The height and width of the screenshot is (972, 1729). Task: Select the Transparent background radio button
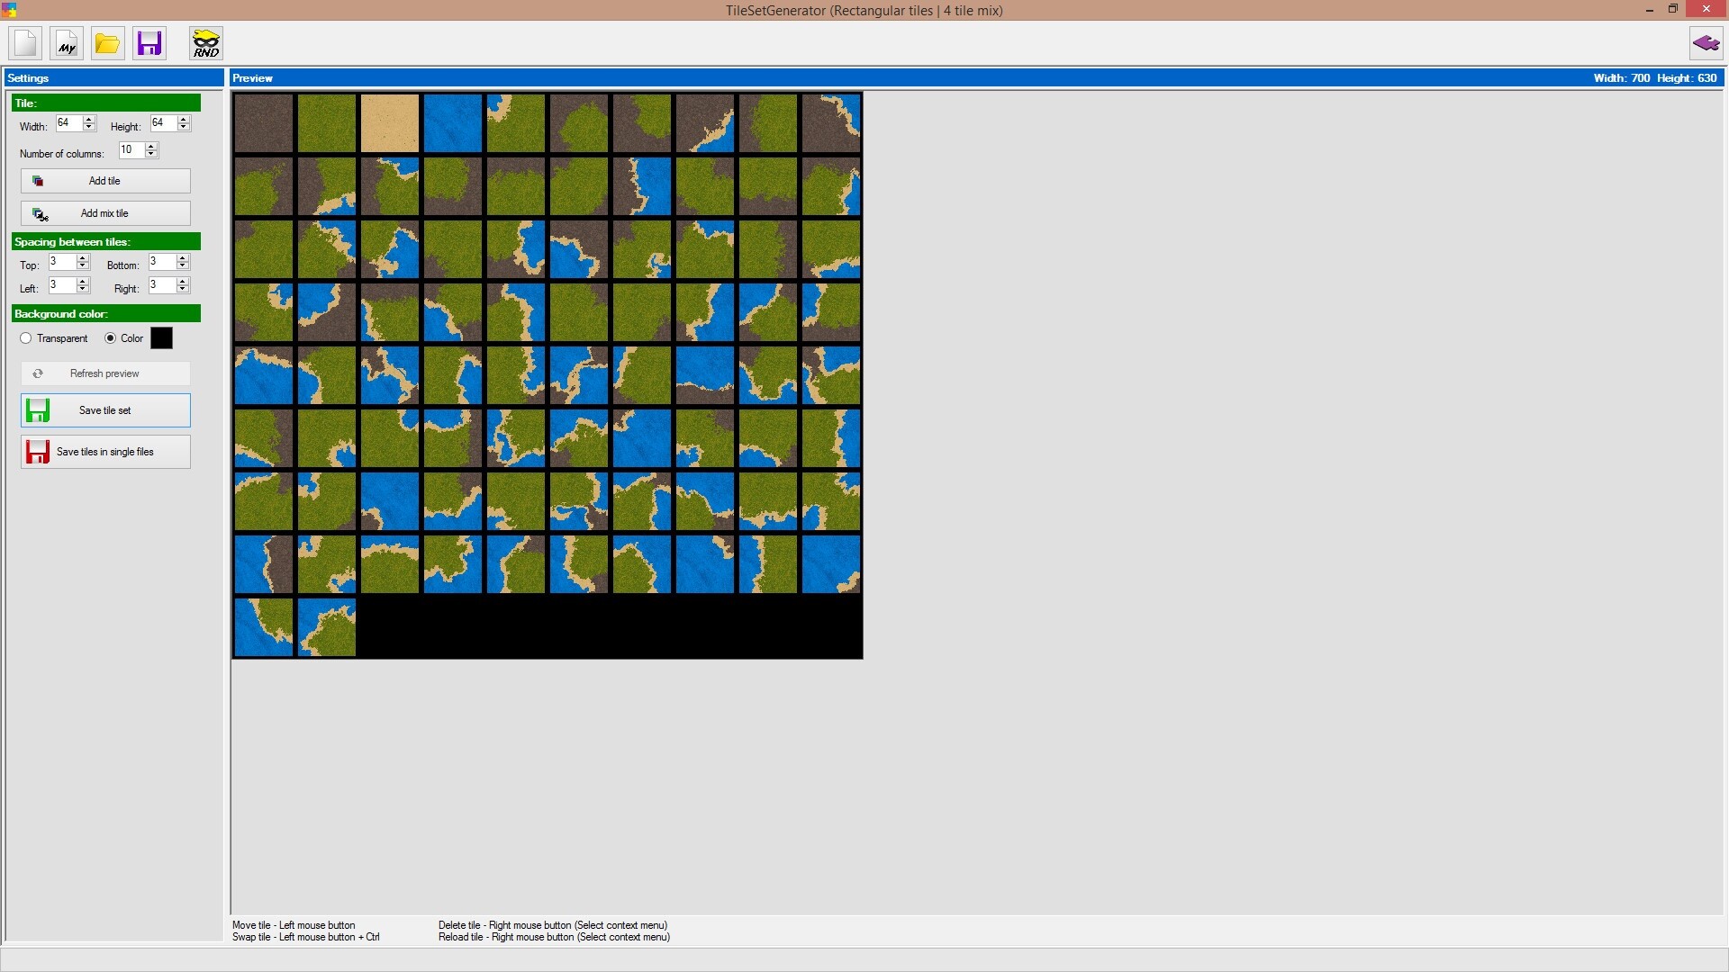pyautogui.click(x=26, y=338)
